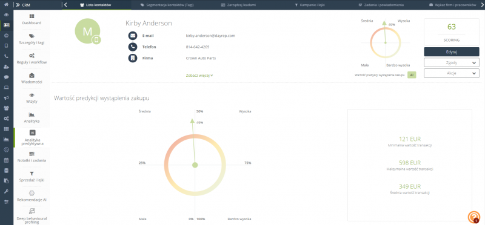Open the Akcje dropdown

[451, 73]
